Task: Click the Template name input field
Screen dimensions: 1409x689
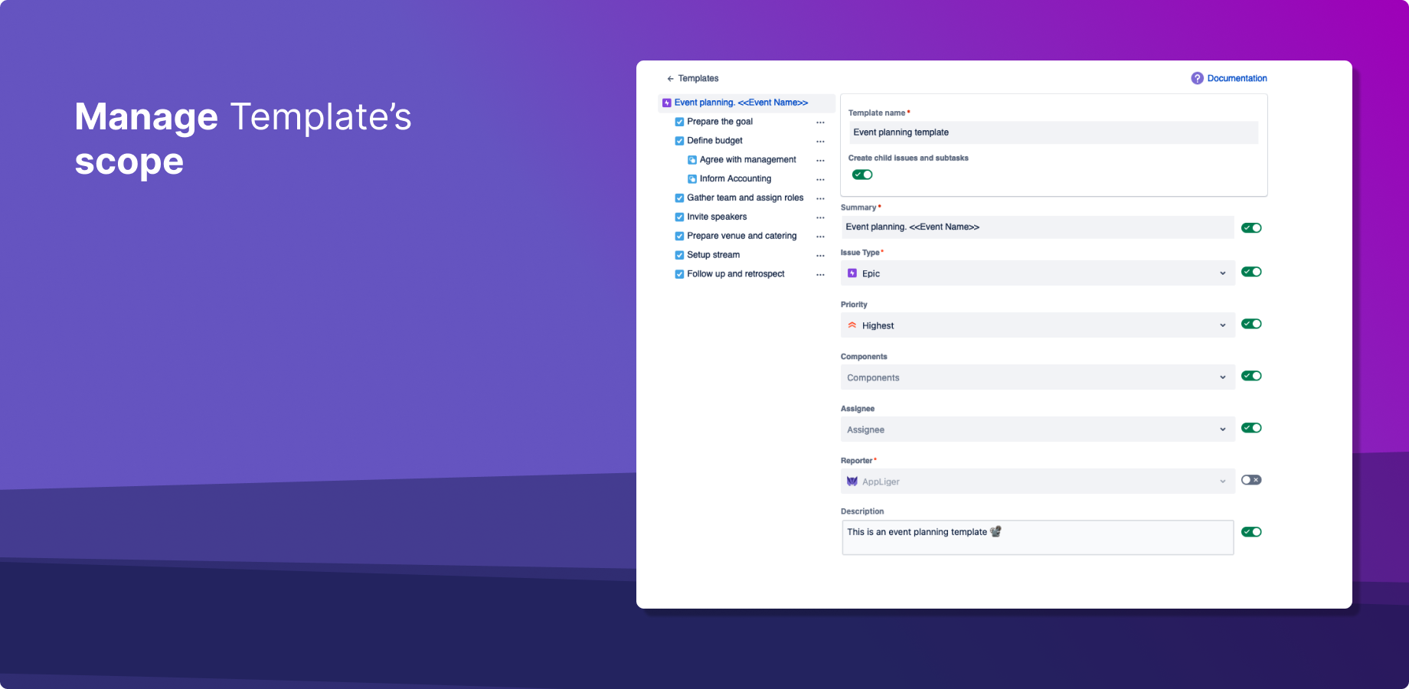Action: [x=1053, y=132]
